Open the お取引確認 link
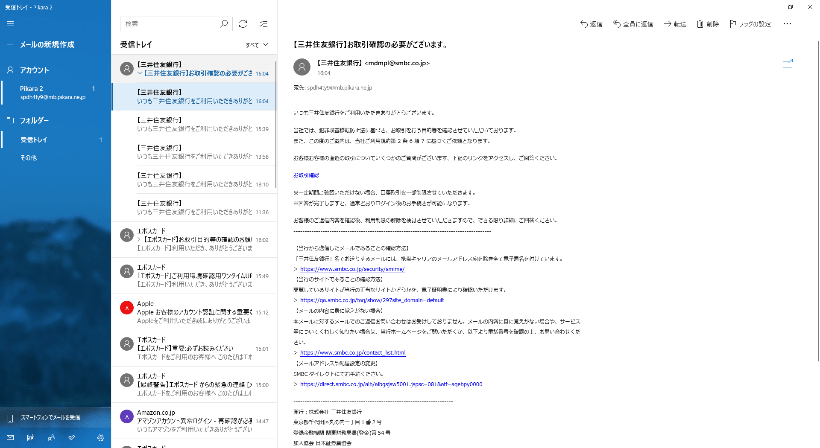 pyautogui.click(x=306, y=175)
